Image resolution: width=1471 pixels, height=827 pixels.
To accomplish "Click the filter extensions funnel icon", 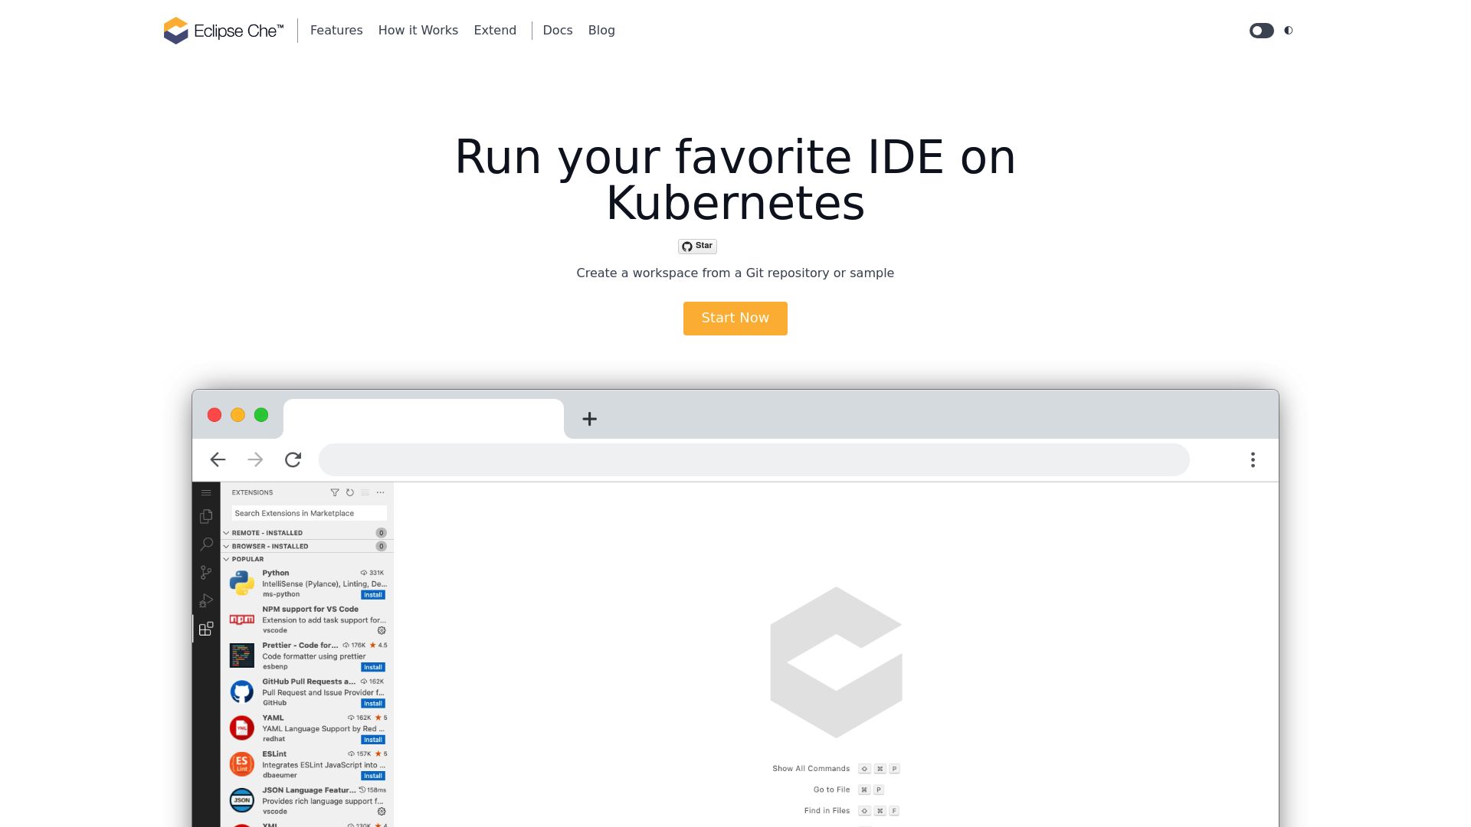I will pyautogui.click(x=335, y=492).
